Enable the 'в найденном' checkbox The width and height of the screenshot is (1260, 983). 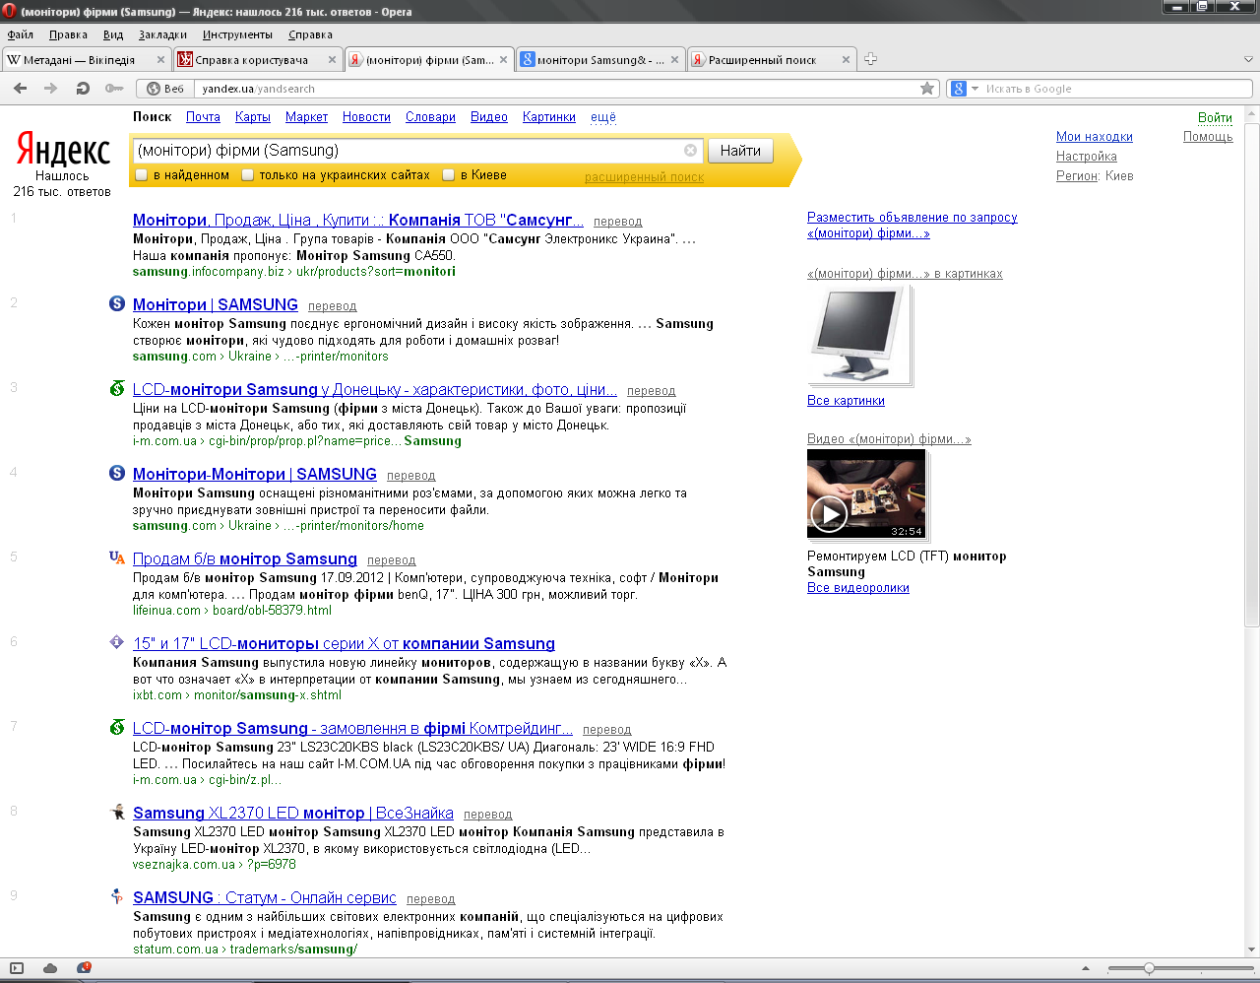click(142, 175)
